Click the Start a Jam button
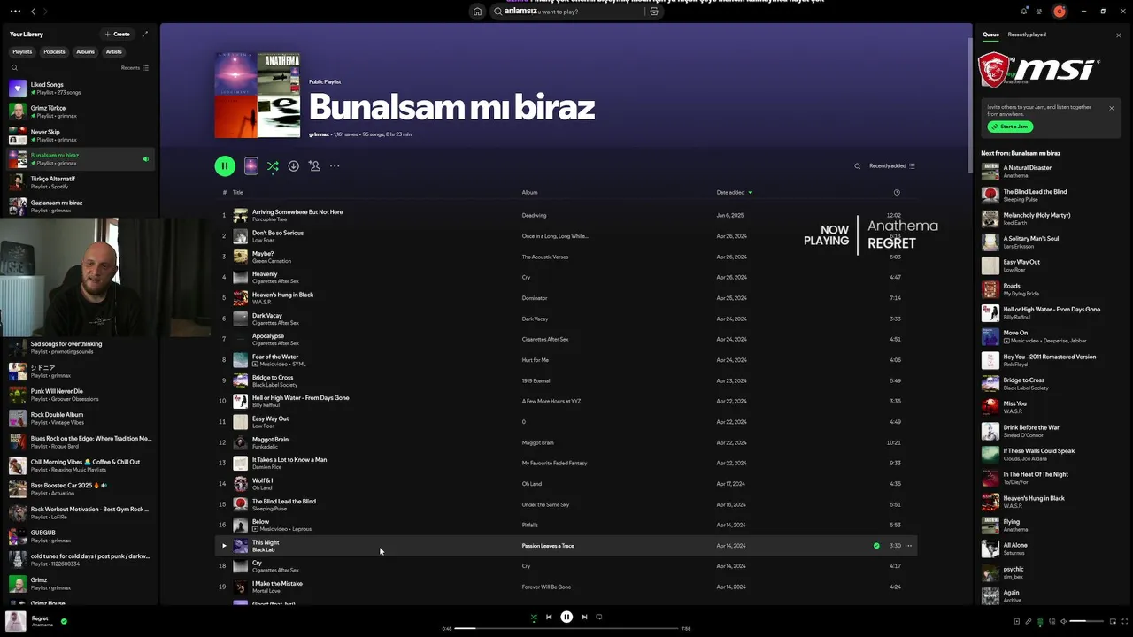 point(1010,127)
